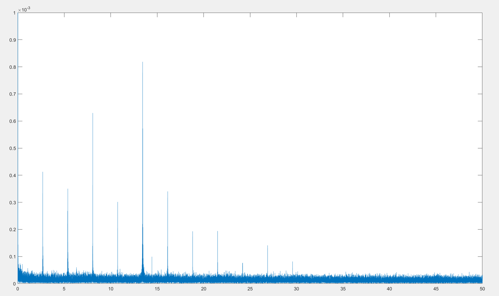Click the ×10⁻³ exponent label above y-axis
The image size is (499, 296).
tap(24, 10)
